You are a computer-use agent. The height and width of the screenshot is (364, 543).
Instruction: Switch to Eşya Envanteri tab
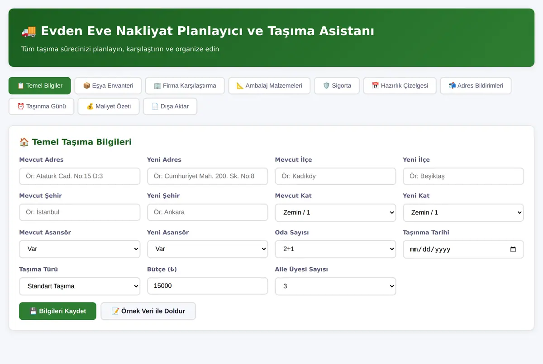point(108,85)
